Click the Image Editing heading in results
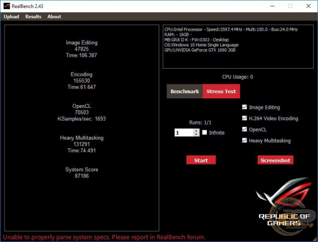 [x=82, y=42]
